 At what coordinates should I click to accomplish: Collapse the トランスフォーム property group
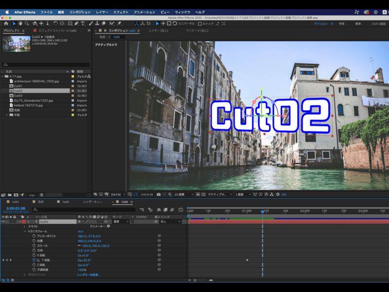(x=24, y=231)
